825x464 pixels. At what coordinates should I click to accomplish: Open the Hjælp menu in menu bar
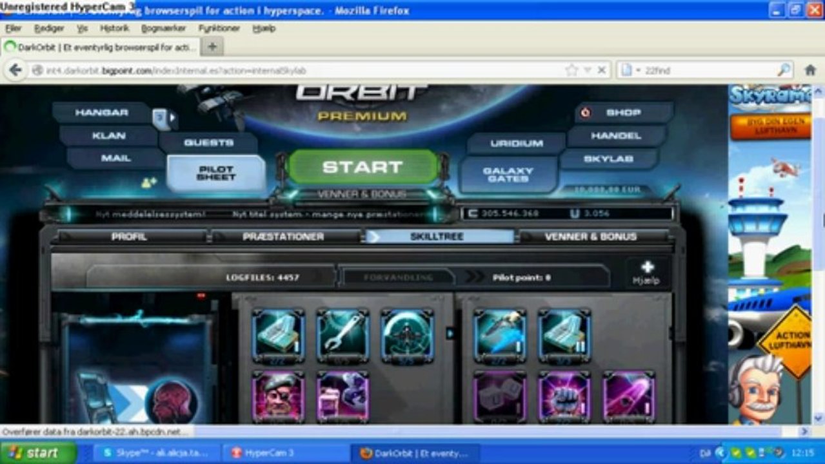[264, 28]
